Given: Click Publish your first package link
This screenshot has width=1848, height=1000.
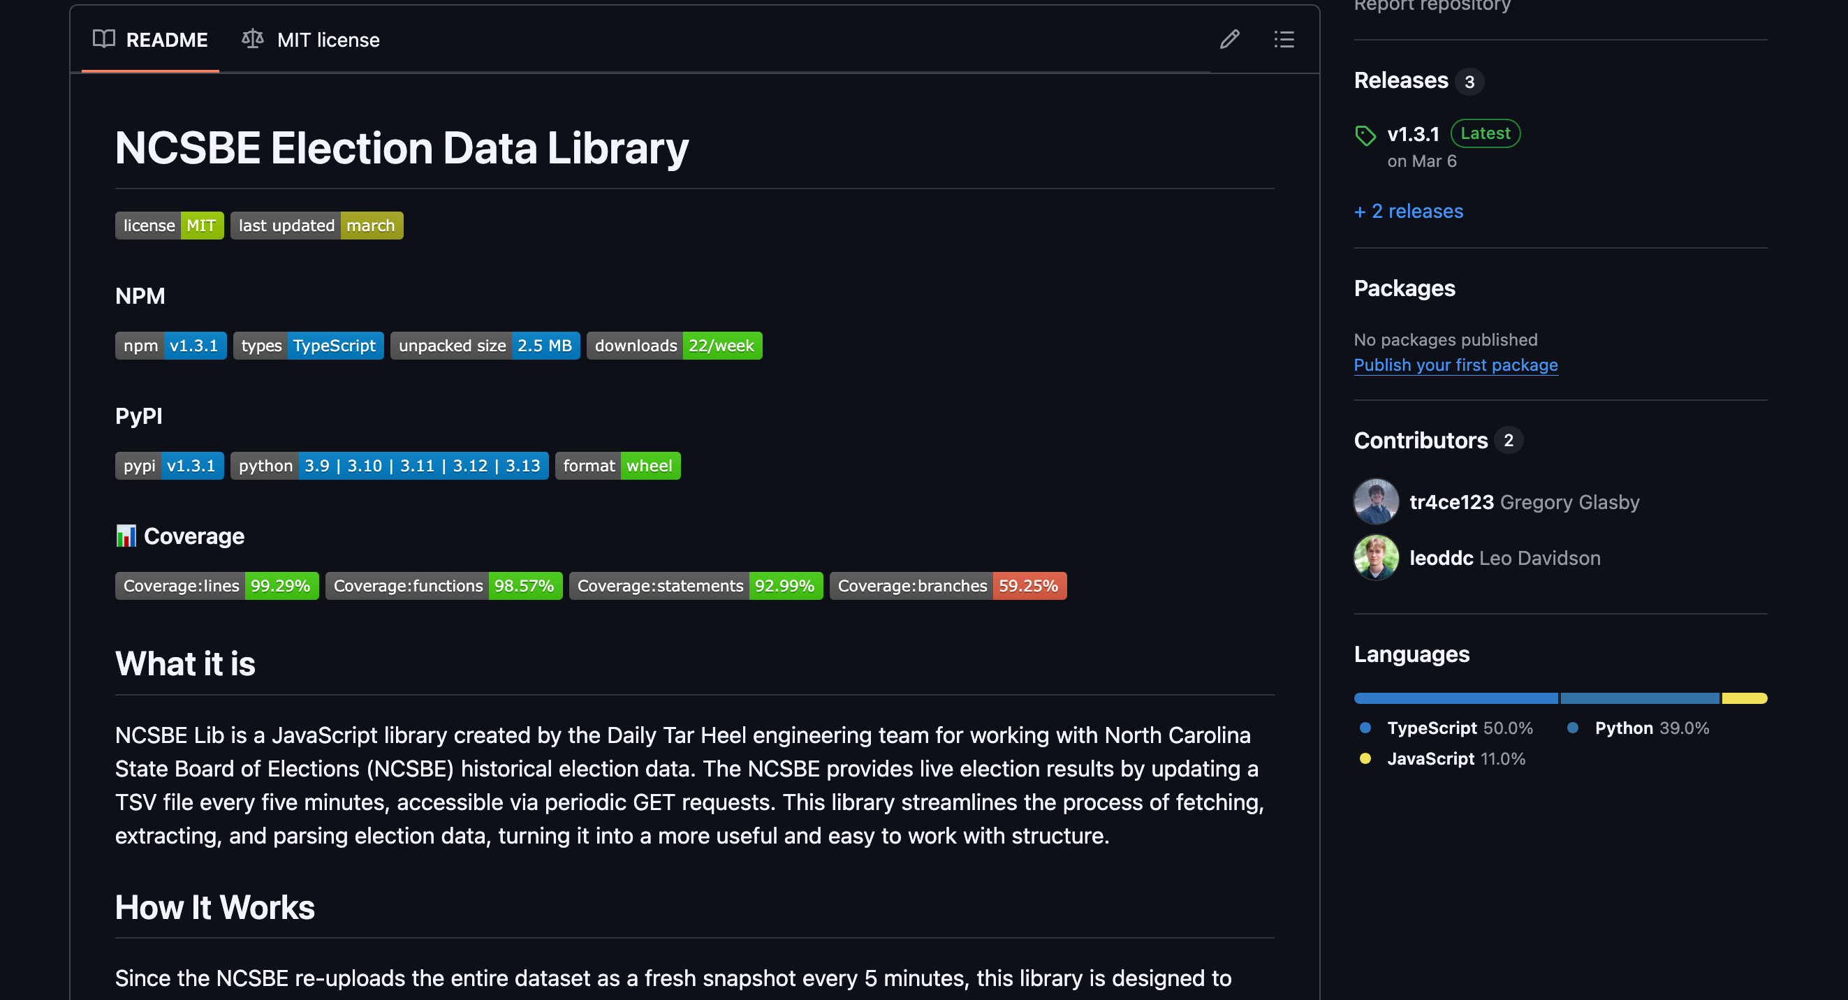Looking at the screenshot, I should coord(1455,365).
